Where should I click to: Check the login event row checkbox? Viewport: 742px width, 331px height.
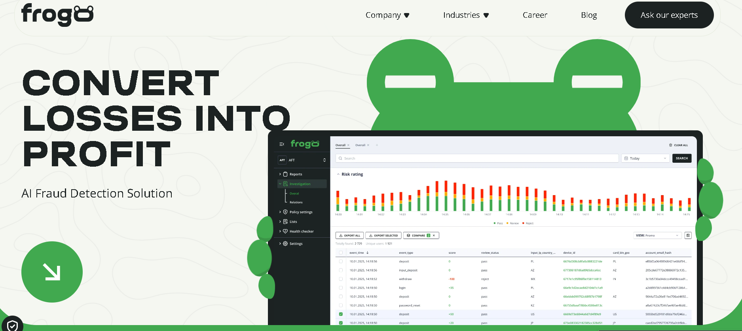click(x=341, y=288)
